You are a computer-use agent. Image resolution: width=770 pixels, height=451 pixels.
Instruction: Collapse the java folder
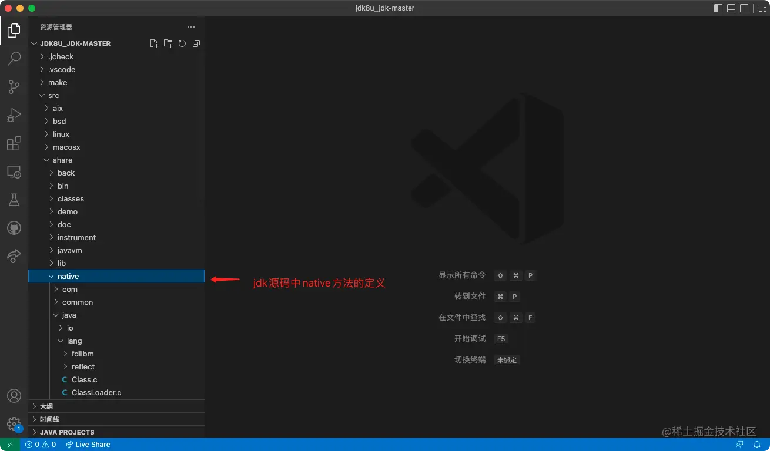[116, 315]
